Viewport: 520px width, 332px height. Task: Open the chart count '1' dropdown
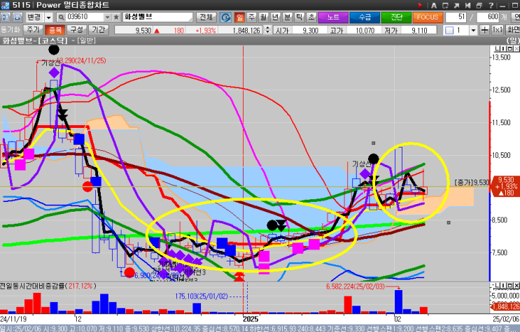(473, 30)
